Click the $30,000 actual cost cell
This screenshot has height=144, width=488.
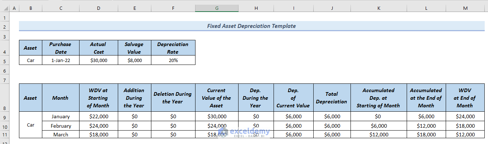[x=98, y=61]
